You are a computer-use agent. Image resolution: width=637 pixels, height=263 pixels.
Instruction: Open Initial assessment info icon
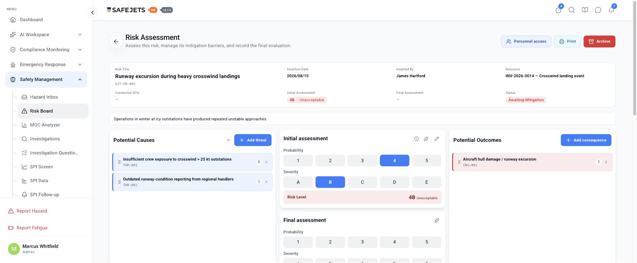[416, 139]
